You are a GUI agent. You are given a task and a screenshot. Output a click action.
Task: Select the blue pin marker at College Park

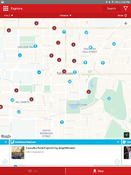(35, 46)
